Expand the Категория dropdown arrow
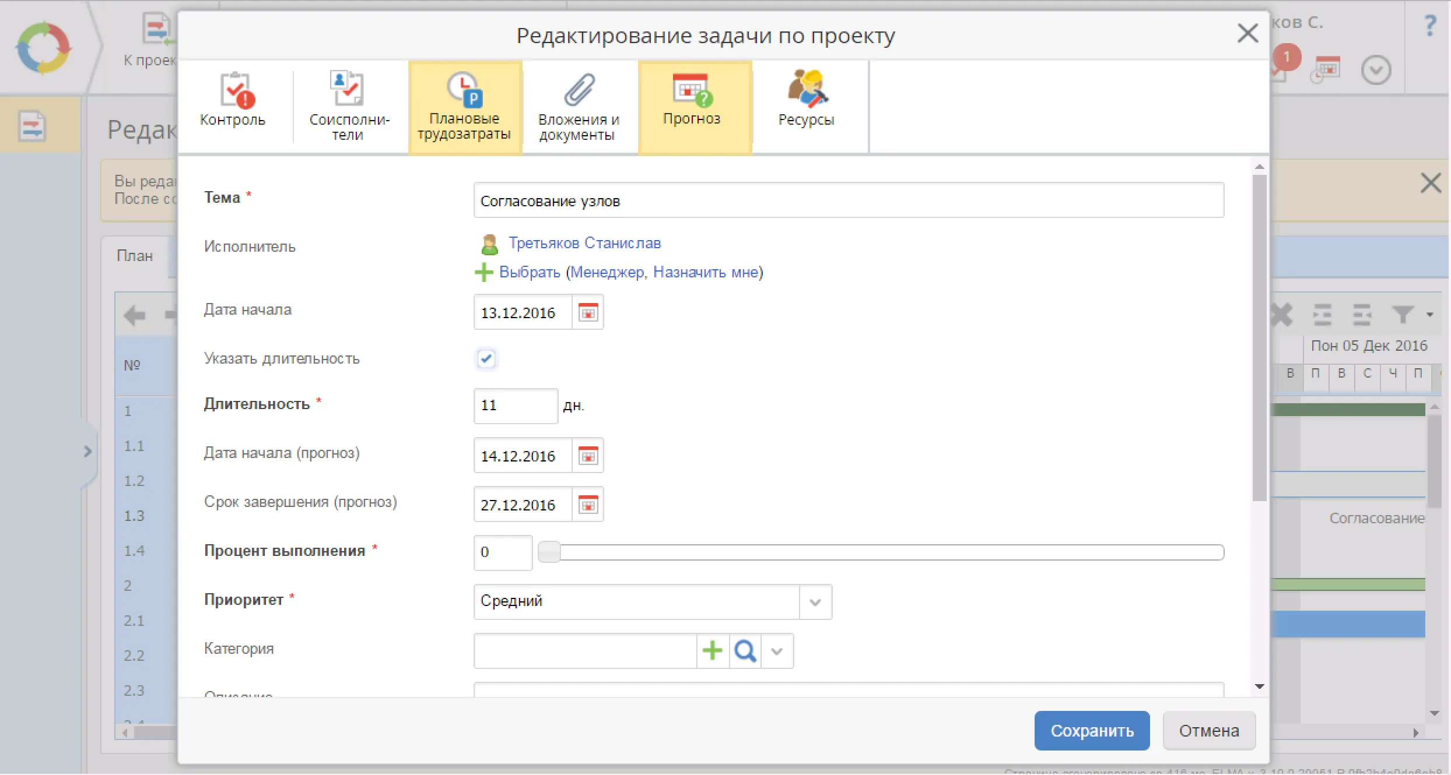1451x775 pixels. tap(777, 651)
